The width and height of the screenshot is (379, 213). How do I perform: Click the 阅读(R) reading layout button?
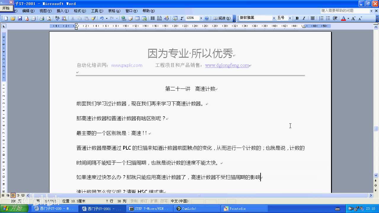222,18
